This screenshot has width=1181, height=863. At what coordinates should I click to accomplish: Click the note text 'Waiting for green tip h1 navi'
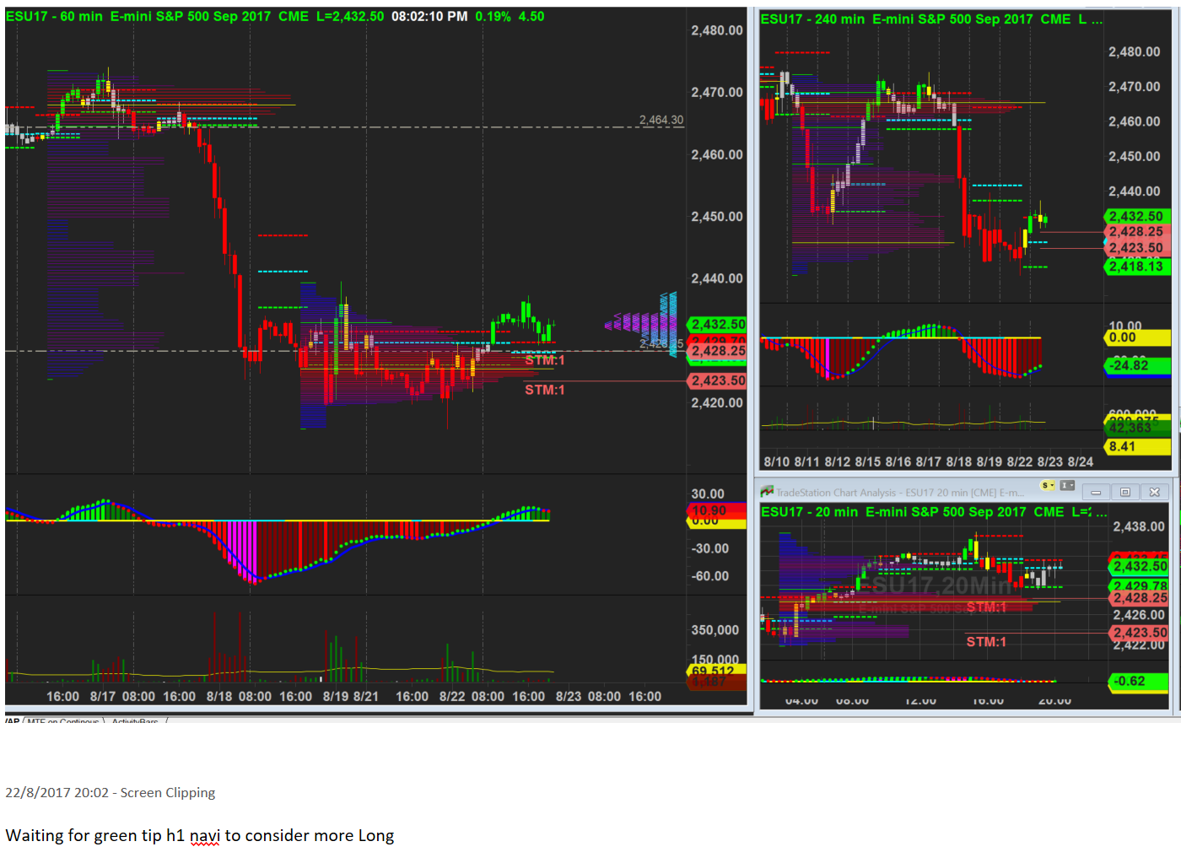113,836
